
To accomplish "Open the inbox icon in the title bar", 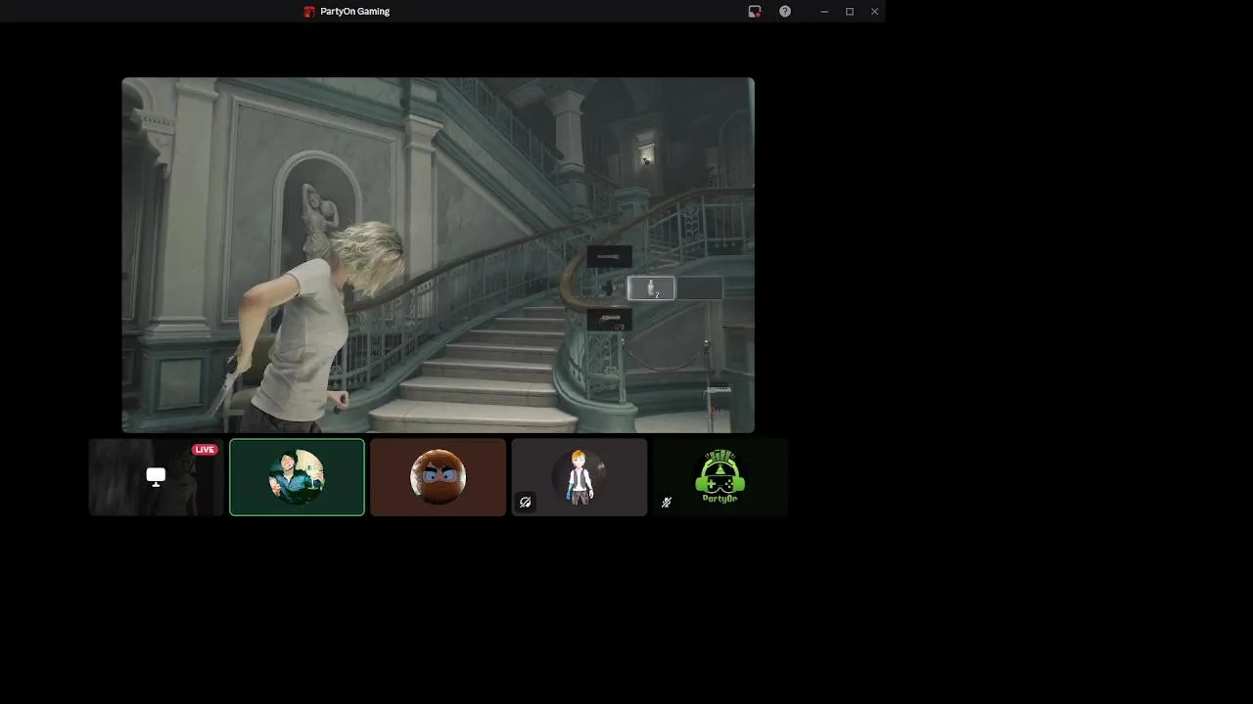I will (754, 12).
